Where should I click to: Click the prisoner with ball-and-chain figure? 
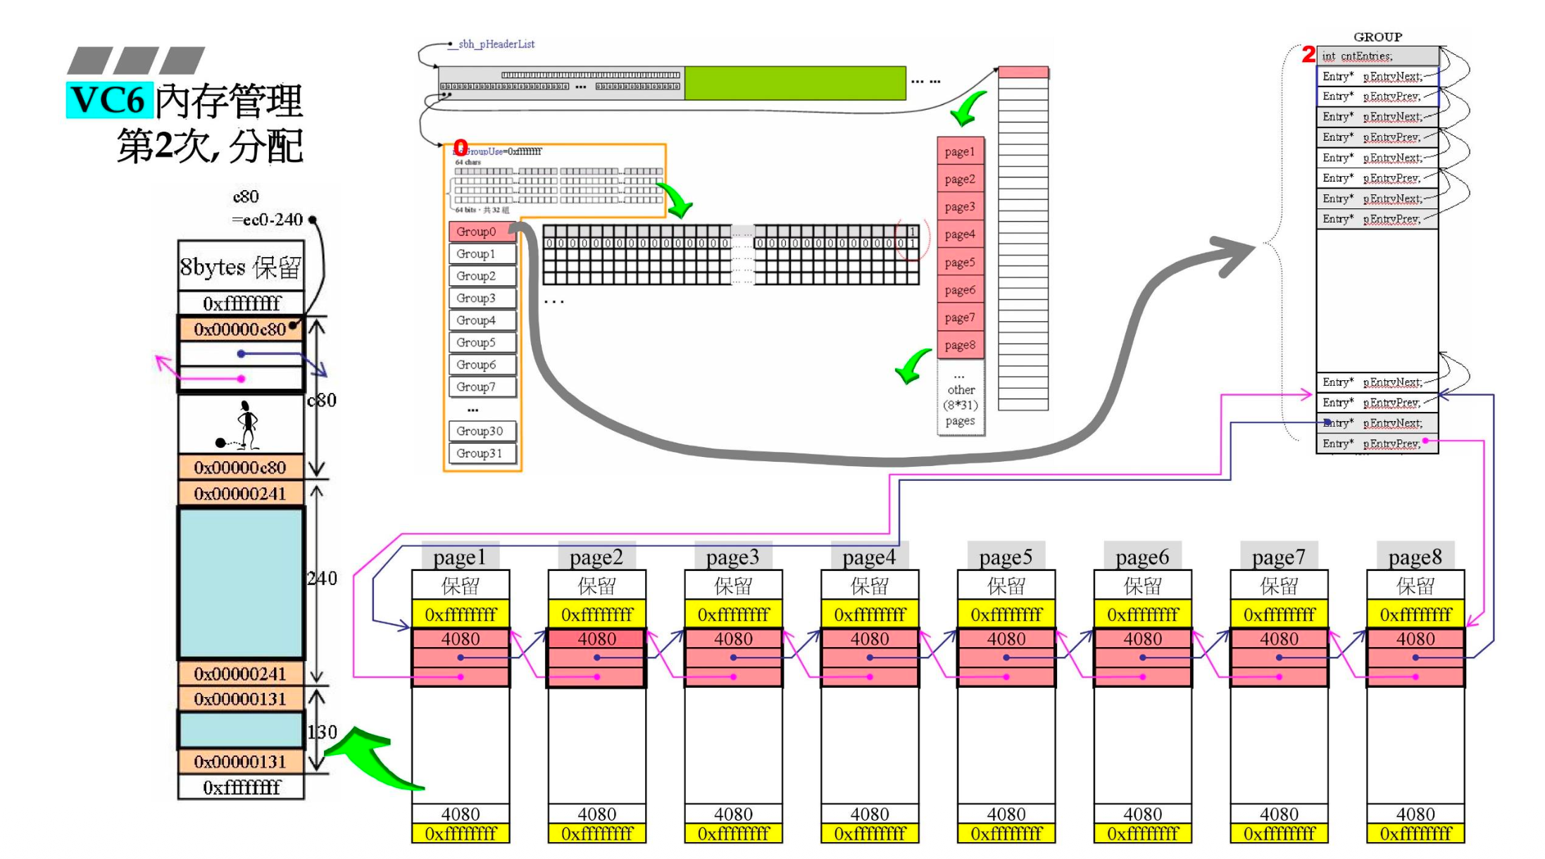click(239, 425)
